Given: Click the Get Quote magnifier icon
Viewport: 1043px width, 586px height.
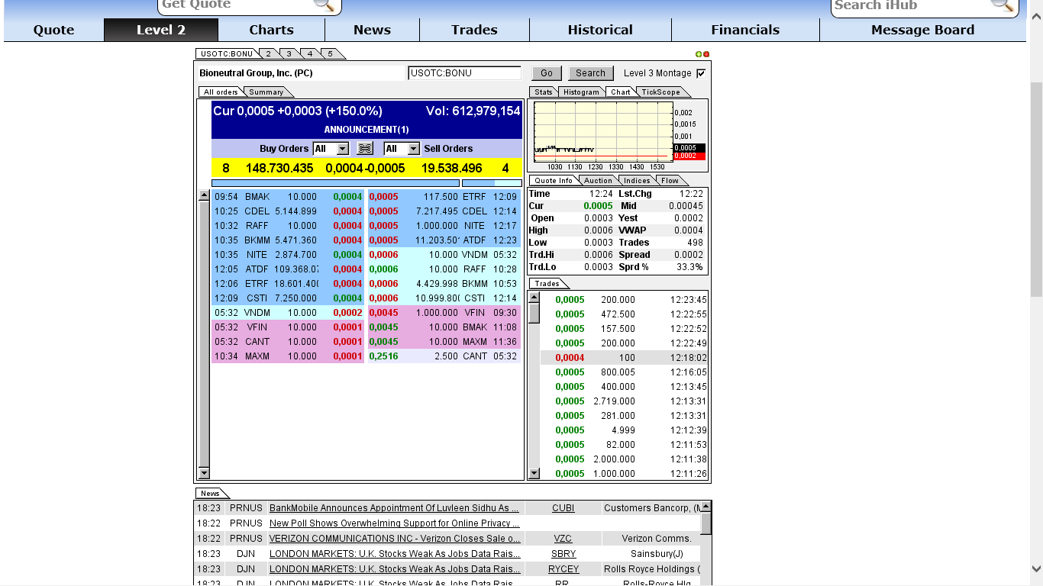Looking at the screenshot, I should 325,5.
